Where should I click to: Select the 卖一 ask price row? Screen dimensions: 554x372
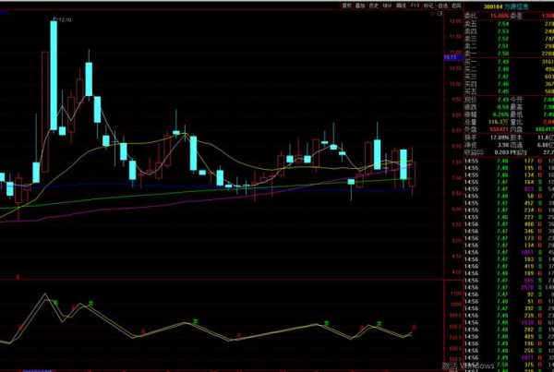point(472,54)
